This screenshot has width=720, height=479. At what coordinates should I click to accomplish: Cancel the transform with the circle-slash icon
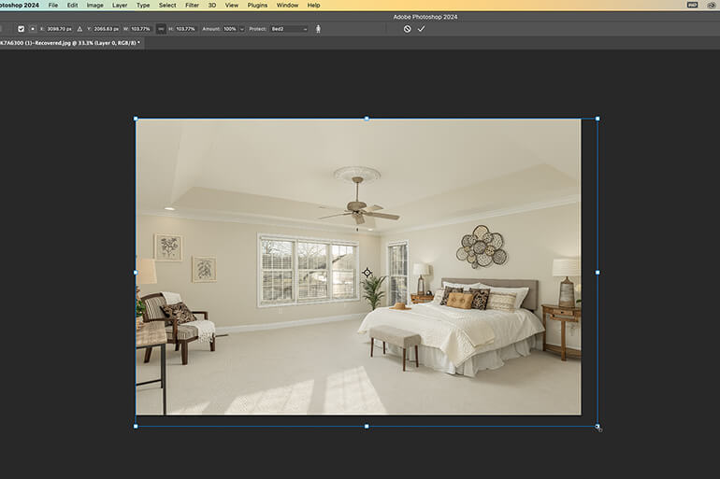pos(408,29)
